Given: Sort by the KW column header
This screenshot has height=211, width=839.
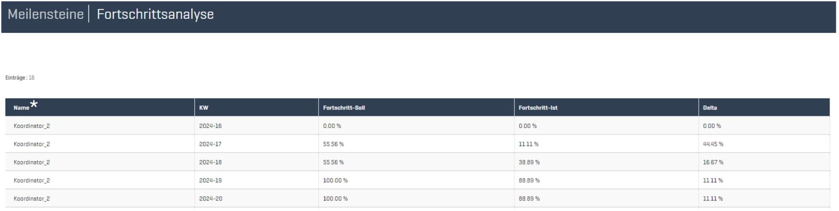Looking at the screenshot, I should [x=204, y=108].
